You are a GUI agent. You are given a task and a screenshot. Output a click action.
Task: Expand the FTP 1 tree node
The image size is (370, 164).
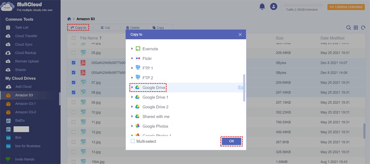click(132, 68)
